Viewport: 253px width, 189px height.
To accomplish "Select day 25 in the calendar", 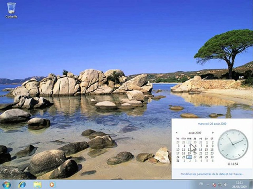I will pyautogui.click(x=184, y=157).
